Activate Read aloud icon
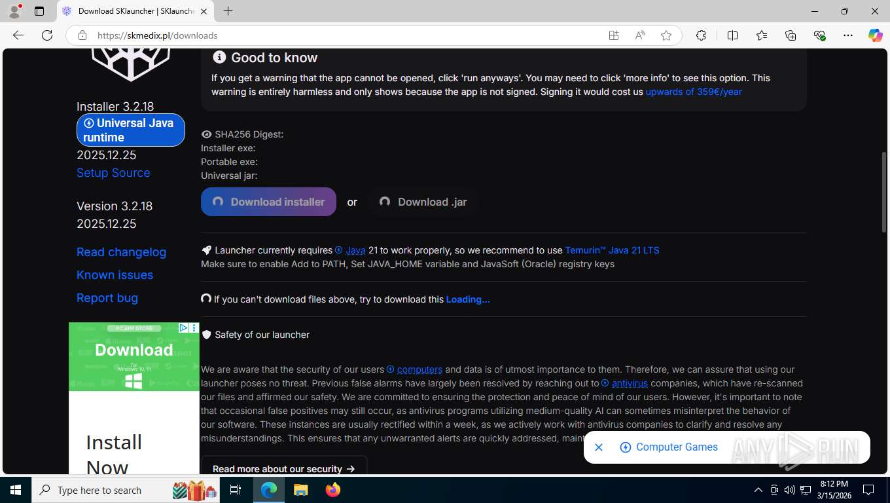Screen dimensions: 890x503 click(640, 35)
